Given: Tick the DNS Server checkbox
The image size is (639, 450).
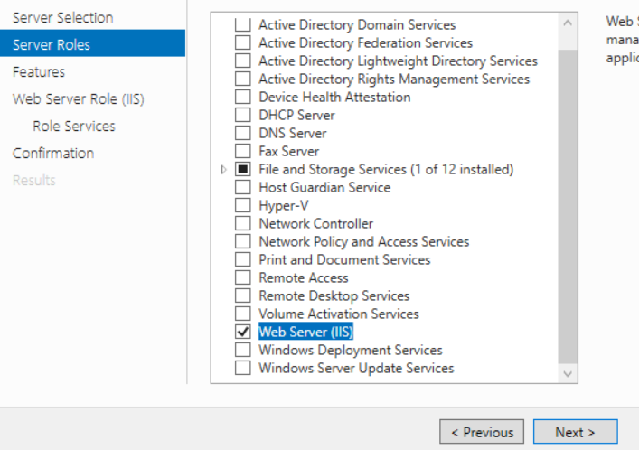Looking at the screenshot, I should pyautogui.click(x=242, y=134).
